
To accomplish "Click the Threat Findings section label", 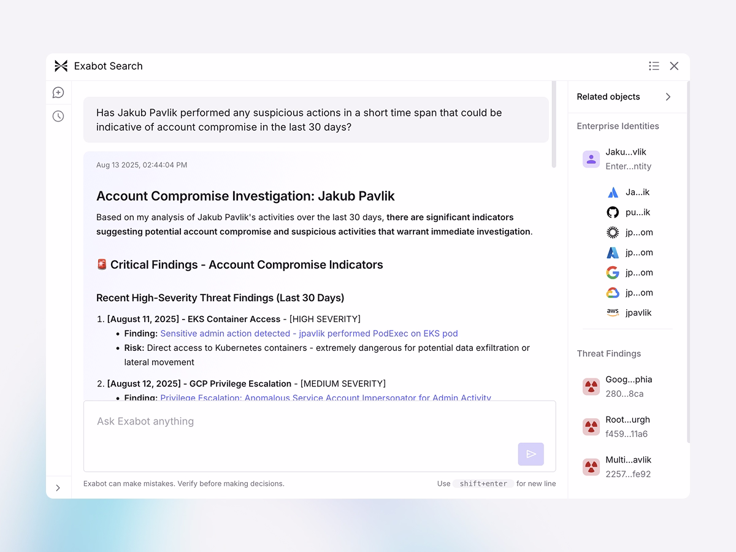I will click(608, 354).
